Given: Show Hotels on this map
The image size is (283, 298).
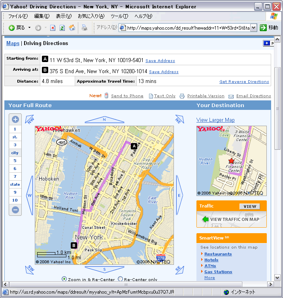Looking at the screenshot, I should pyautogui.click(x=211, y=260).
